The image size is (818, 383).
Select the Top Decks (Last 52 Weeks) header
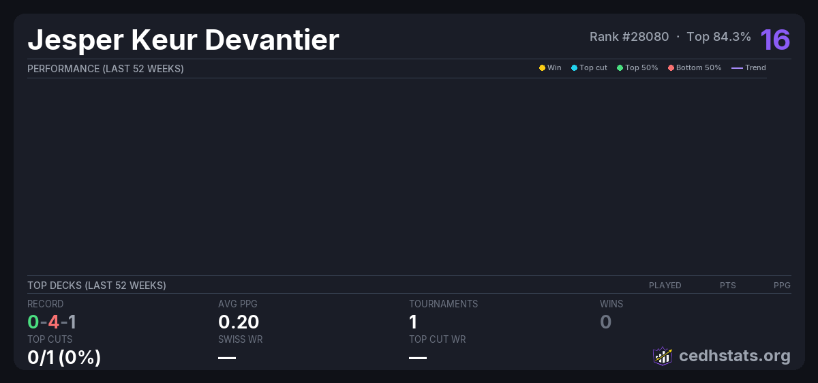97,286
